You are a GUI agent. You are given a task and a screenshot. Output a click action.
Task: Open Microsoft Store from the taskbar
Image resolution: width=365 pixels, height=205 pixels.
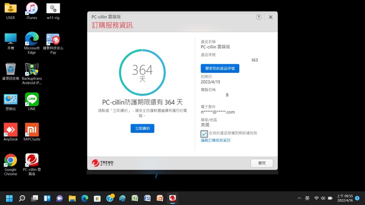click(97, 198)
